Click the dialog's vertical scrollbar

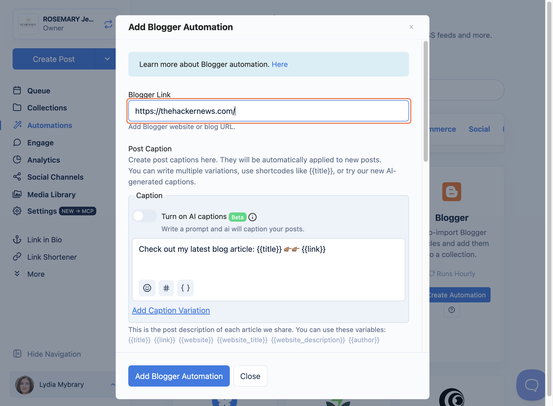426,101
